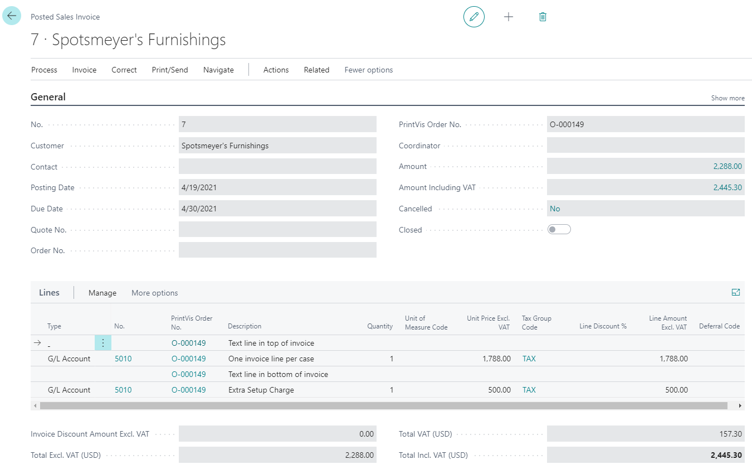Click O-000149 in Text line in bottom row
The image size is (752, 474).
pyautogui.click(x=188, y=374)
